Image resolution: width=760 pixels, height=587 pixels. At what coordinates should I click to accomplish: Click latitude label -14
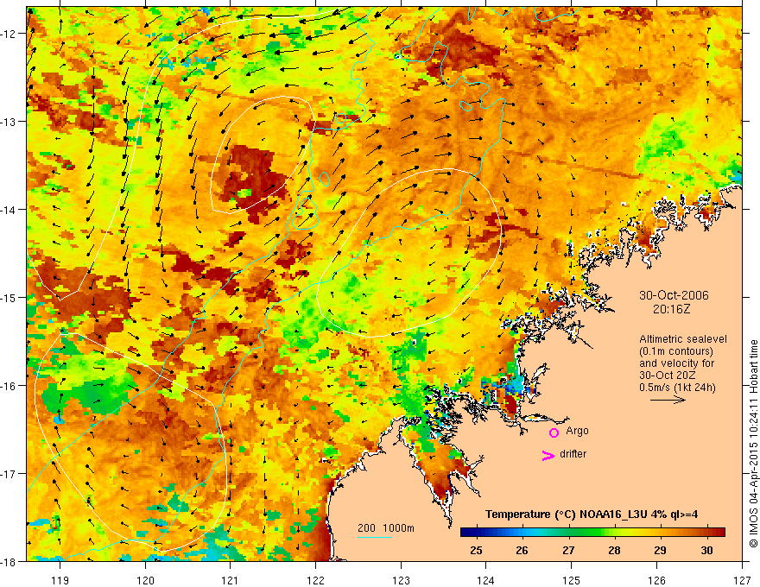9,210
